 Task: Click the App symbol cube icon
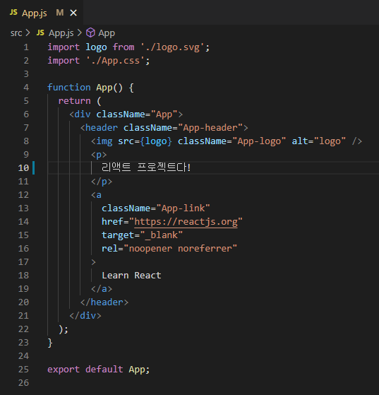[90, 33]
